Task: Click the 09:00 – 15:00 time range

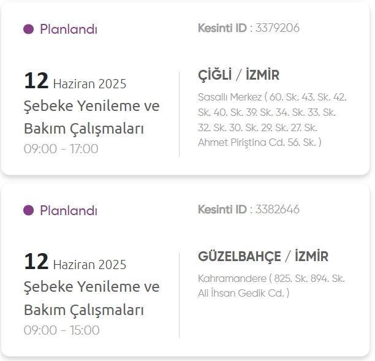Action: 61,330
